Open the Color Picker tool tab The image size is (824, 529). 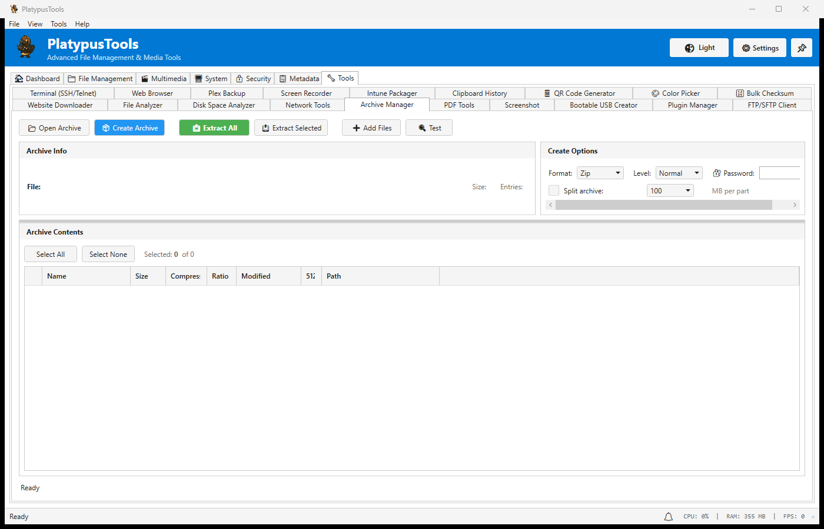pos(675,93)
